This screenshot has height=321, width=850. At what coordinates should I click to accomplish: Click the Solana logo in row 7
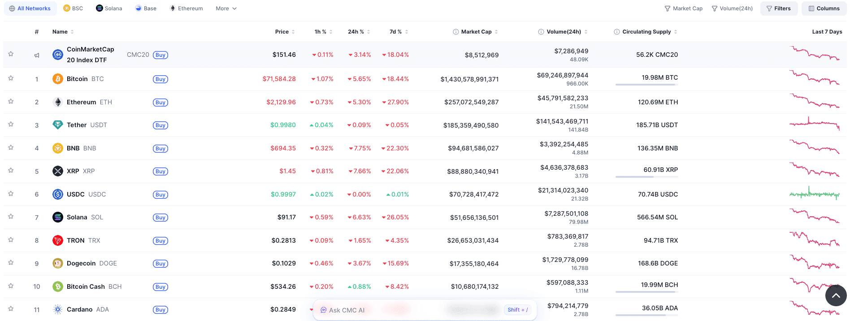(x=57, y=218)
